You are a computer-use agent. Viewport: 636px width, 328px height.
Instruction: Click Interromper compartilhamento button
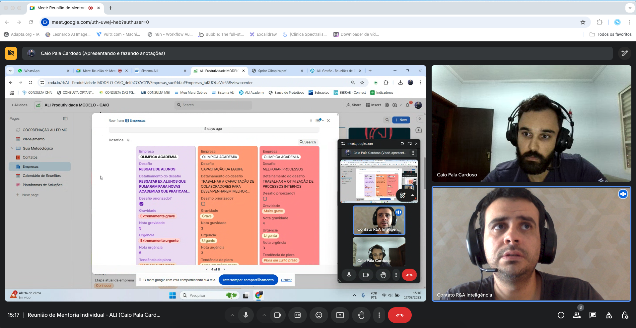point(248,280)
